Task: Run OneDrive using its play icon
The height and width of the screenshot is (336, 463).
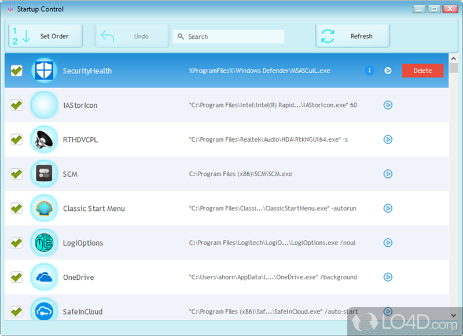Action: click(388, 277)
